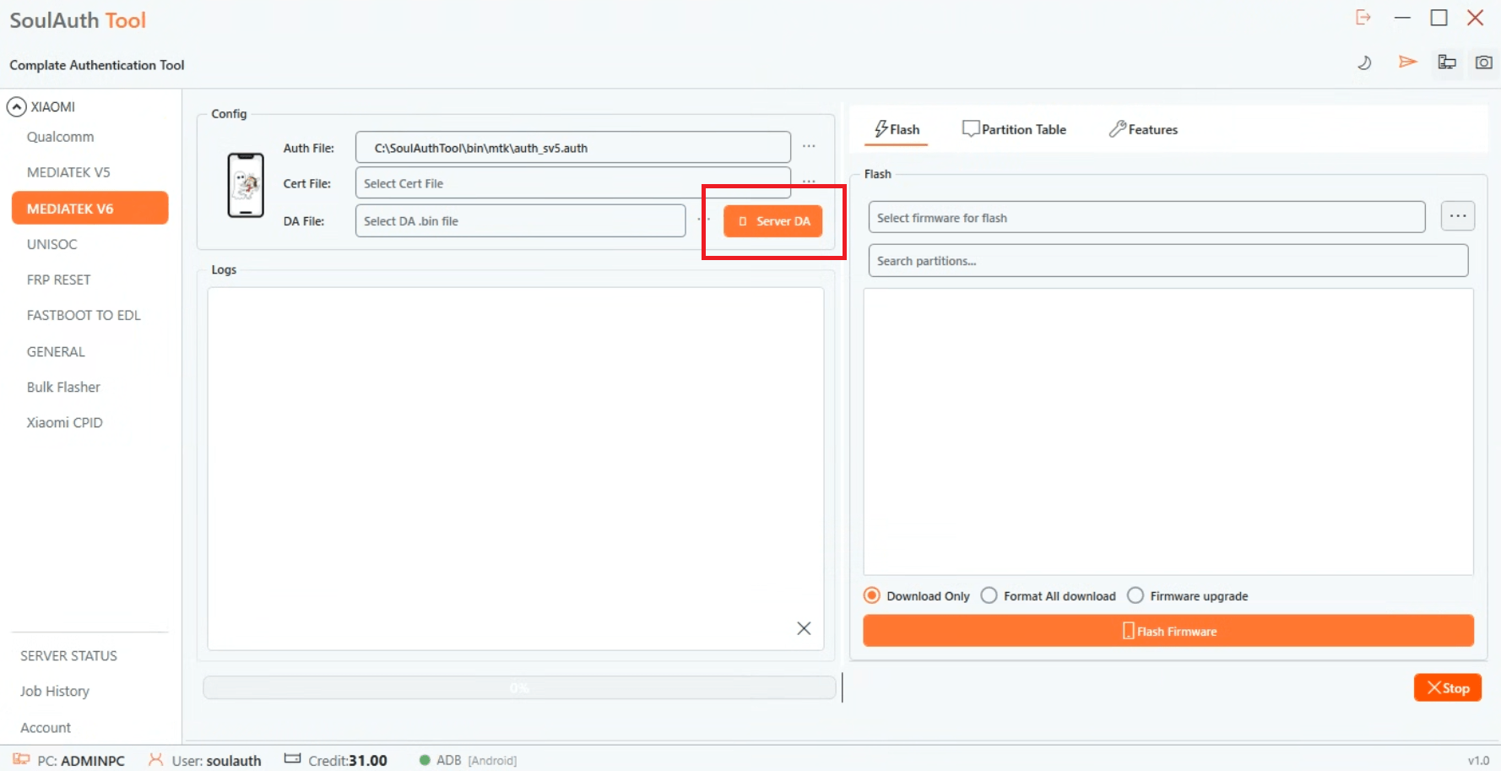Focus the Select Cert File field
The height and width of the screenshot is (771, 1501).
pyautogui.click(x=573, y=182)
